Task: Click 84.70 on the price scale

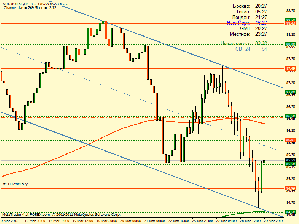Action: 290,203
